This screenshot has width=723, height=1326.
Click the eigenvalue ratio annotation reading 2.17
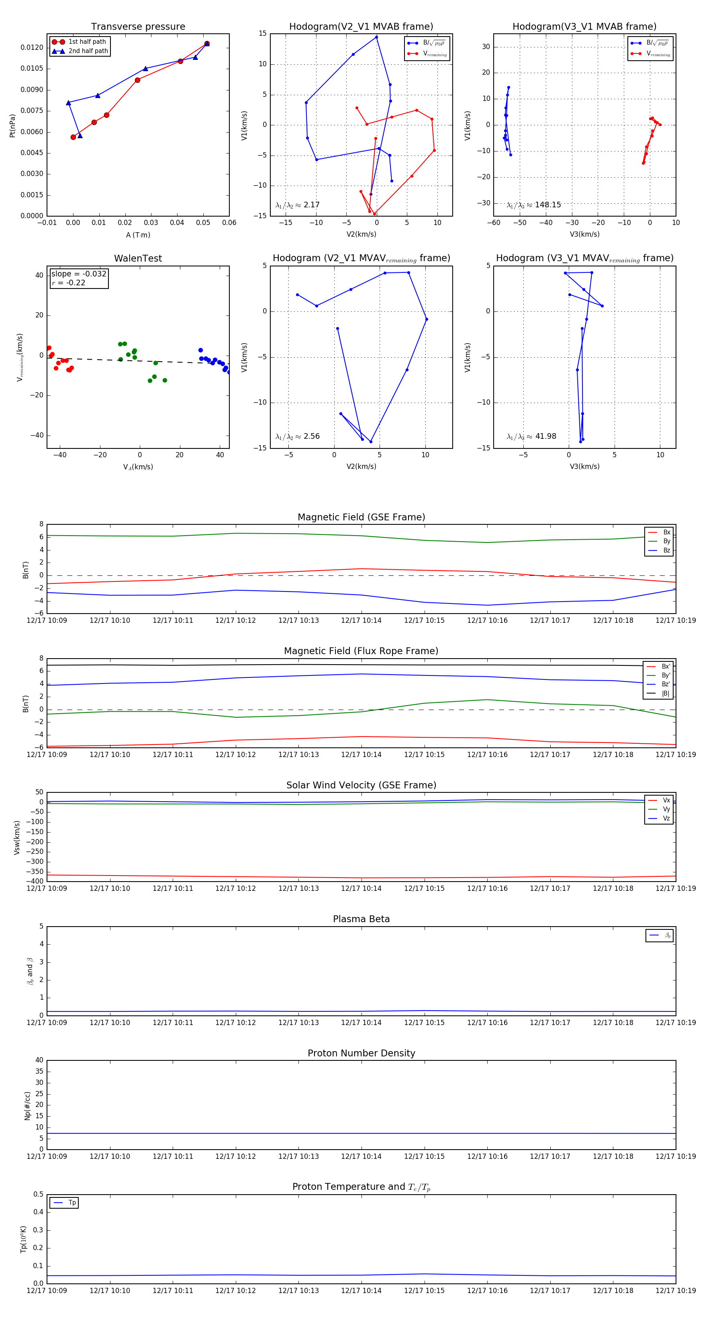(297, 205)
